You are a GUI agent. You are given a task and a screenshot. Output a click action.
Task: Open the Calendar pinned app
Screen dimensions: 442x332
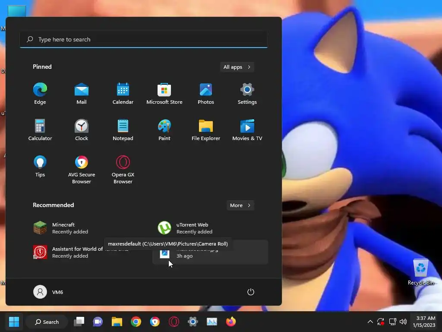[123, 94]
